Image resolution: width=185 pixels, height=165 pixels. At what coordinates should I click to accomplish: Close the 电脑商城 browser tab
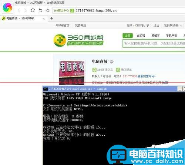pos(44,19)
